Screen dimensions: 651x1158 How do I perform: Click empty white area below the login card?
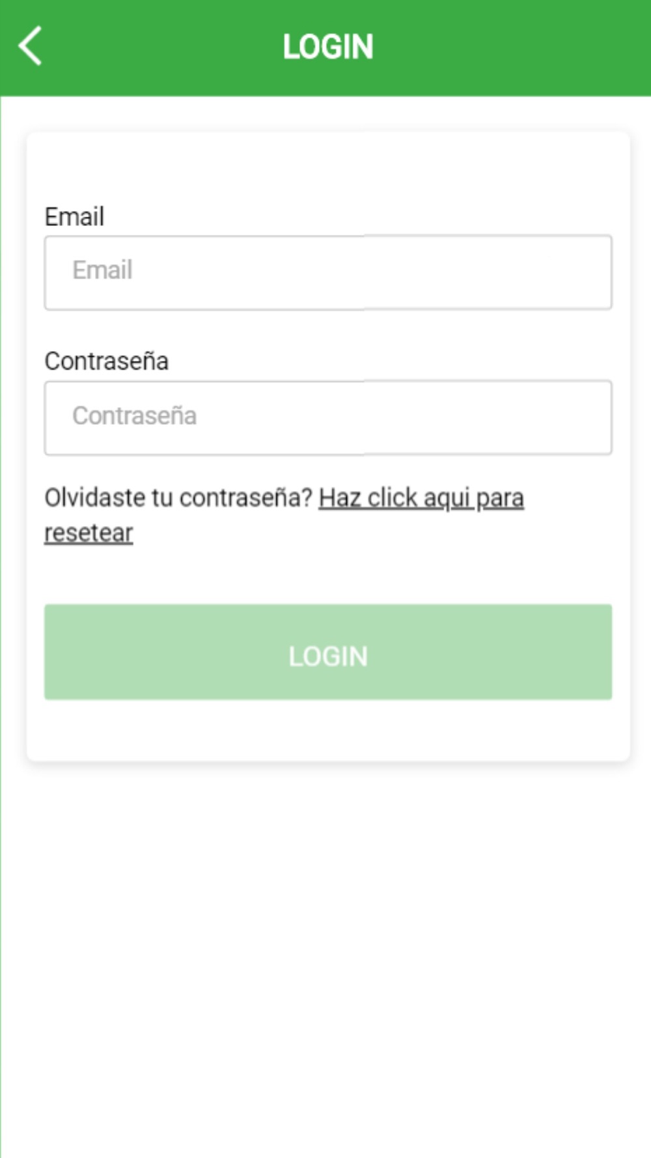[325, 944]
